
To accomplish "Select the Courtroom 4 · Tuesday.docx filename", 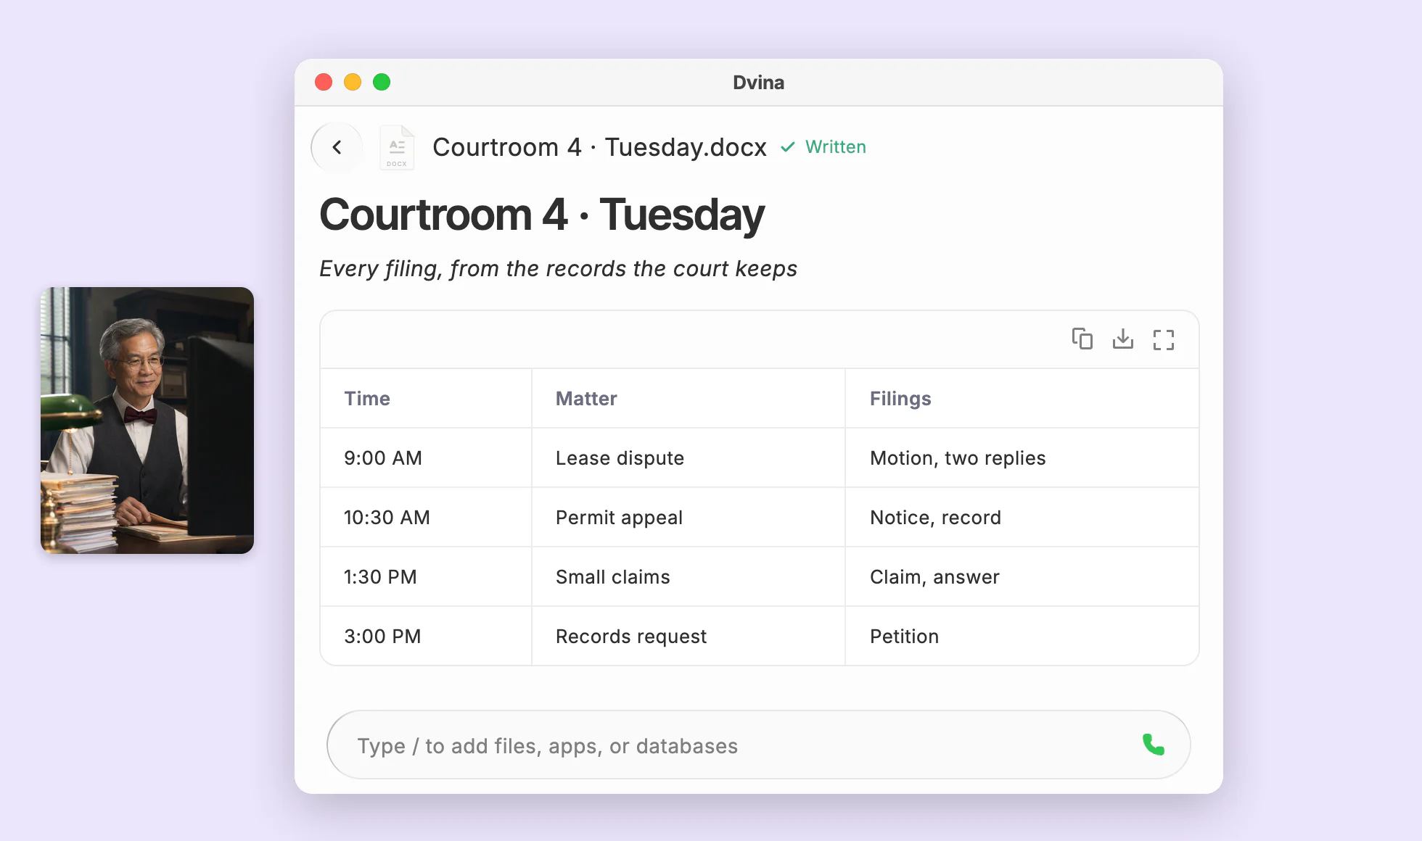I will click(599, 147).
